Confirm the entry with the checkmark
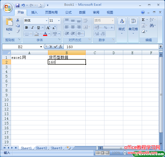165x157 pixels. click(56, 47)
